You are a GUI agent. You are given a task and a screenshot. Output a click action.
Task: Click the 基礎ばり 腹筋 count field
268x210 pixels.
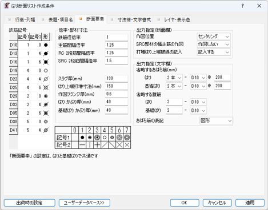174,110
